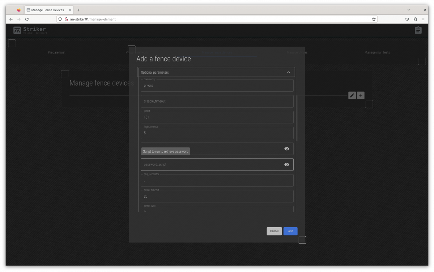
Task: Click the plus add fence device icon
Action: tap(361, 95)
